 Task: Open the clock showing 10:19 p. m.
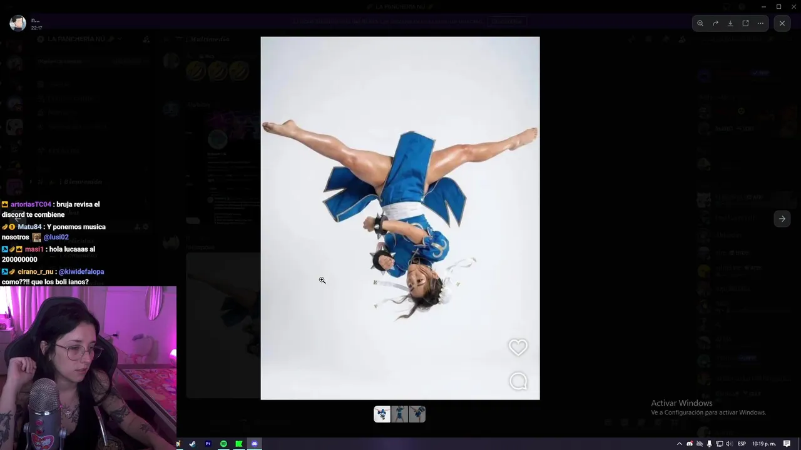click(764, 444)
